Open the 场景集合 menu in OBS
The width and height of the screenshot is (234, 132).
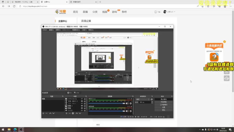(76, 30)
